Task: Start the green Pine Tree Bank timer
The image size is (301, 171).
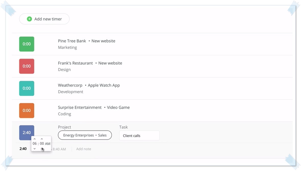Action: 27,44
